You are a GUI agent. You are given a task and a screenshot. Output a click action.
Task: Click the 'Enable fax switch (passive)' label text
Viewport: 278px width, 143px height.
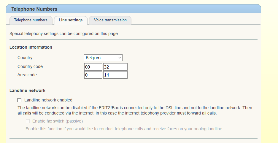pos(58,121)
